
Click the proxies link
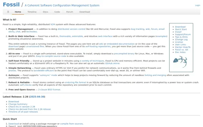[12, 71]
